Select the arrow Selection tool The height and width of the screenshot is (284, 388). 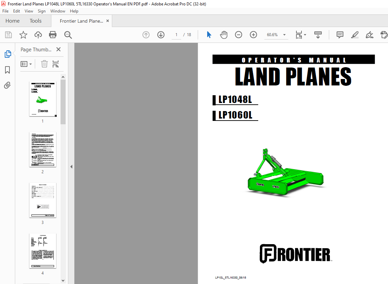tap(209, 35)
